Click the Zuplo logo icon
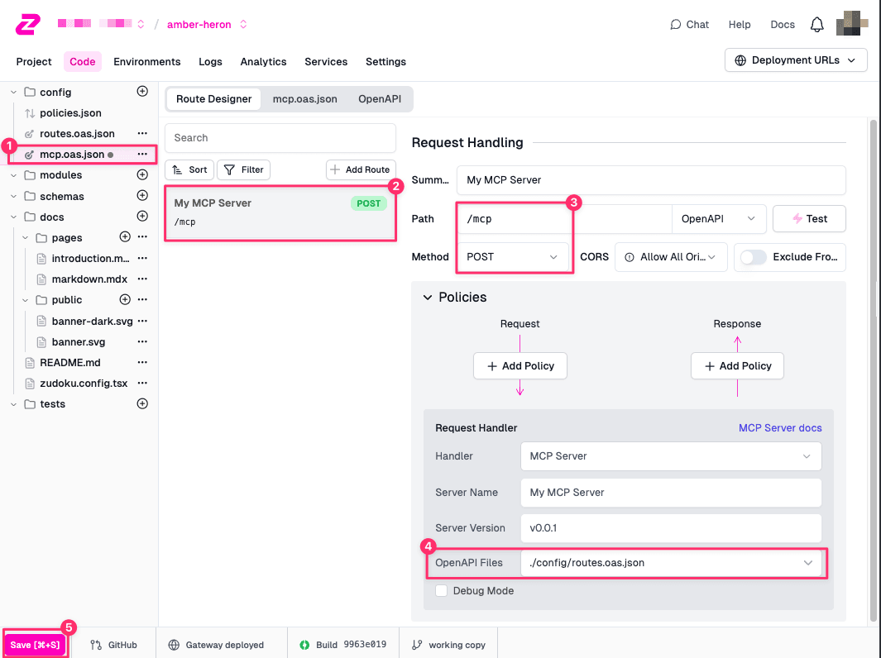This screenshot has height=658, width=881. coord(26,24)
